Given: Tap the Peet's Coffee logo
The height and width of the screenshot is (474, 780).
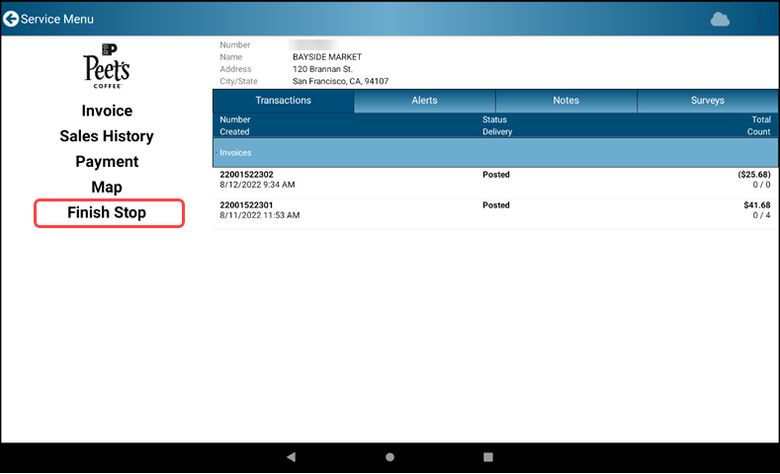Looking at the screenshot, I should pos(107,66).
